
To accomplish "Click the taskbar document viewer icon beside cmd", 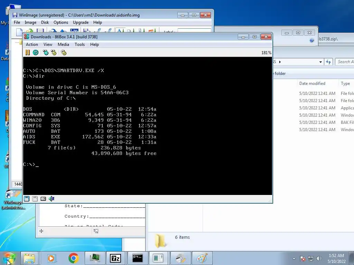I will 159,258.
